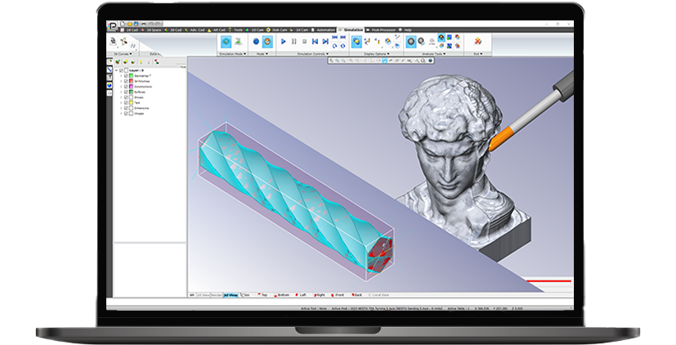Choose the highlighted orange Mode icon
This screenshot has height=345, width=676.
coord(267,42)
